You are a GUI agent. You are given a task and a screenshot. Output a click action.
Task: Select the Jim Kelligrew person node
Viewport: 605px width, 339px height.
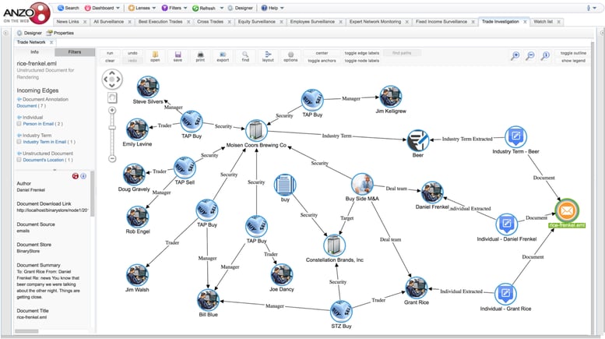390,97
